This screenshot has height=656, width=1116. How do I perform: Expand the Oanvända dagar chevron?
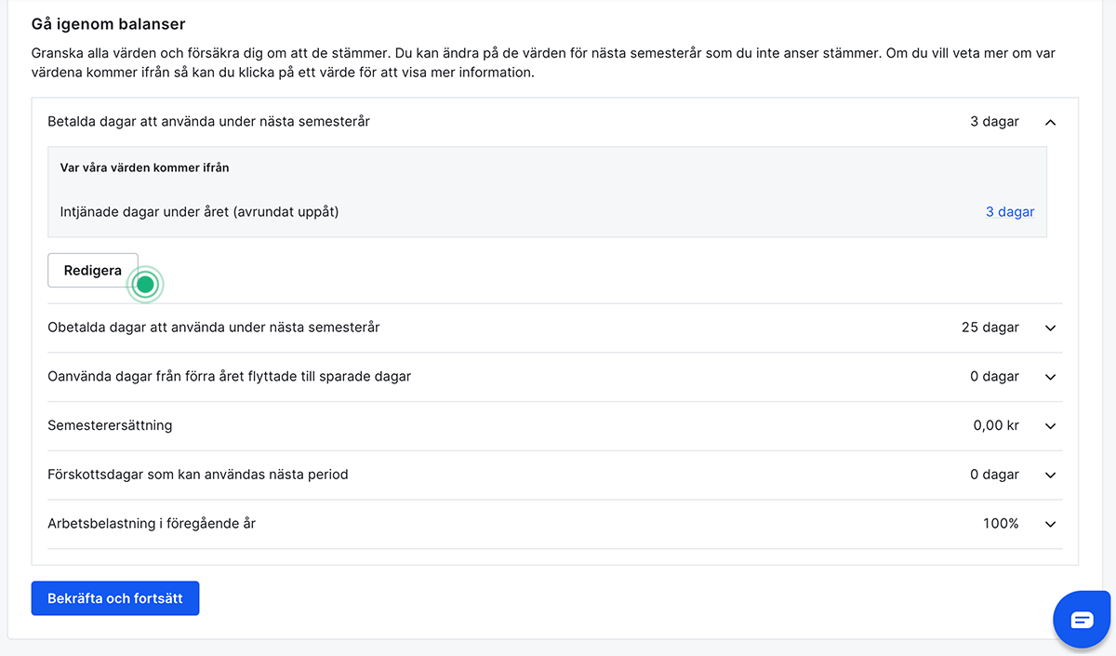1050,377
